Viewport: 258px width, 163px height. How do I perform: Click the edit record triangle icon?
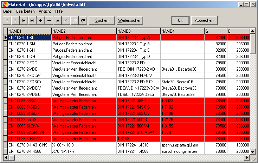pos(58,20)
